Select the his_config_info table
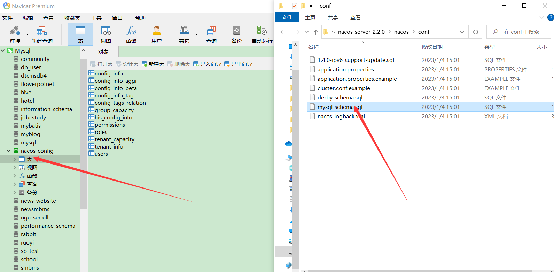The height and width of the screenshot is (272, 554). (114, 117)
